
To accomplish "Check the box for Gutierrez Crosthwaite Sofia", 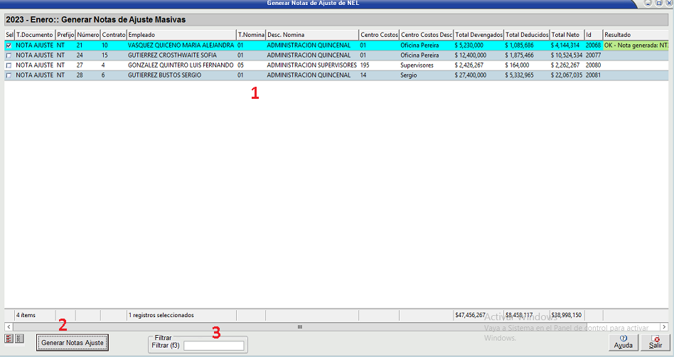I will [x=9, y=55].
